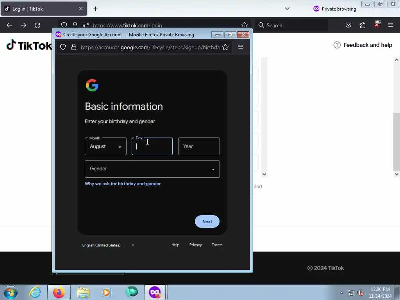Screen dimensions: 400x300
Task: Change language English (United States) dropdown
Action: coord(108,245)
